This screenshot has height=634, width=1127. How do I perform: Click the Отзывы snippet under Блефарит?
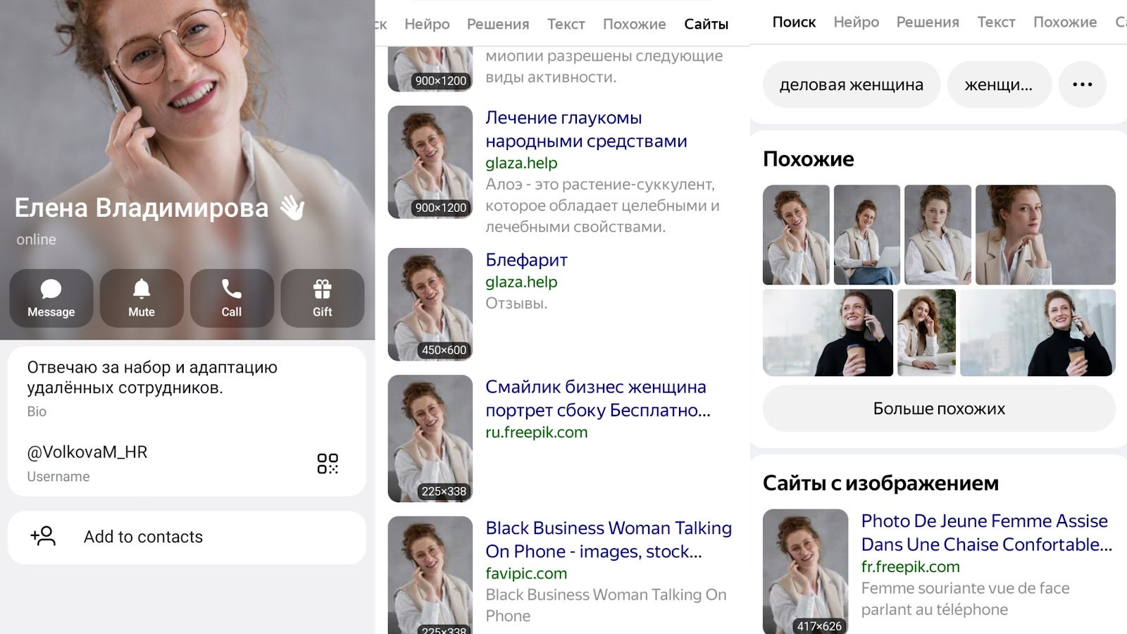(516, 304)
